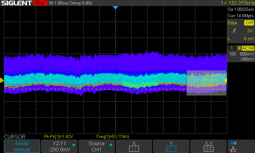The width and height of the screenshot is (255, 153).
Task: Open the Y2-Y1 cursor selector
Action: pyautogui.click(x=59, y=146)
